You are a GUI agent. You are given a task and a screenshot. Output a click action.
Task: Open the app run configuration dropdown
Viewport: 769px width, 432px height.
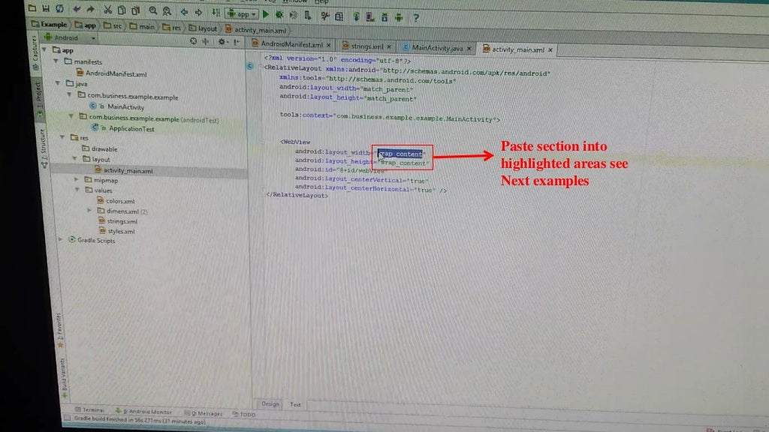(x=242, y=14)
